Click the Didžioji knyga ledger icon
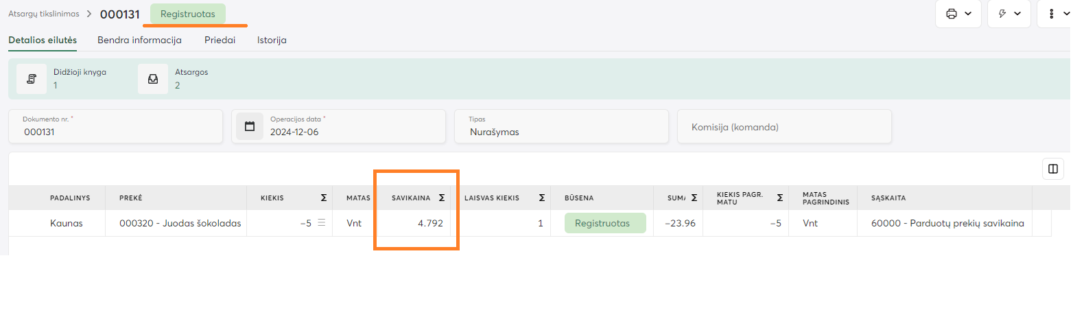Image resolution: width=1086 pixels, height=317 pixels. click(x=32, y=79)
